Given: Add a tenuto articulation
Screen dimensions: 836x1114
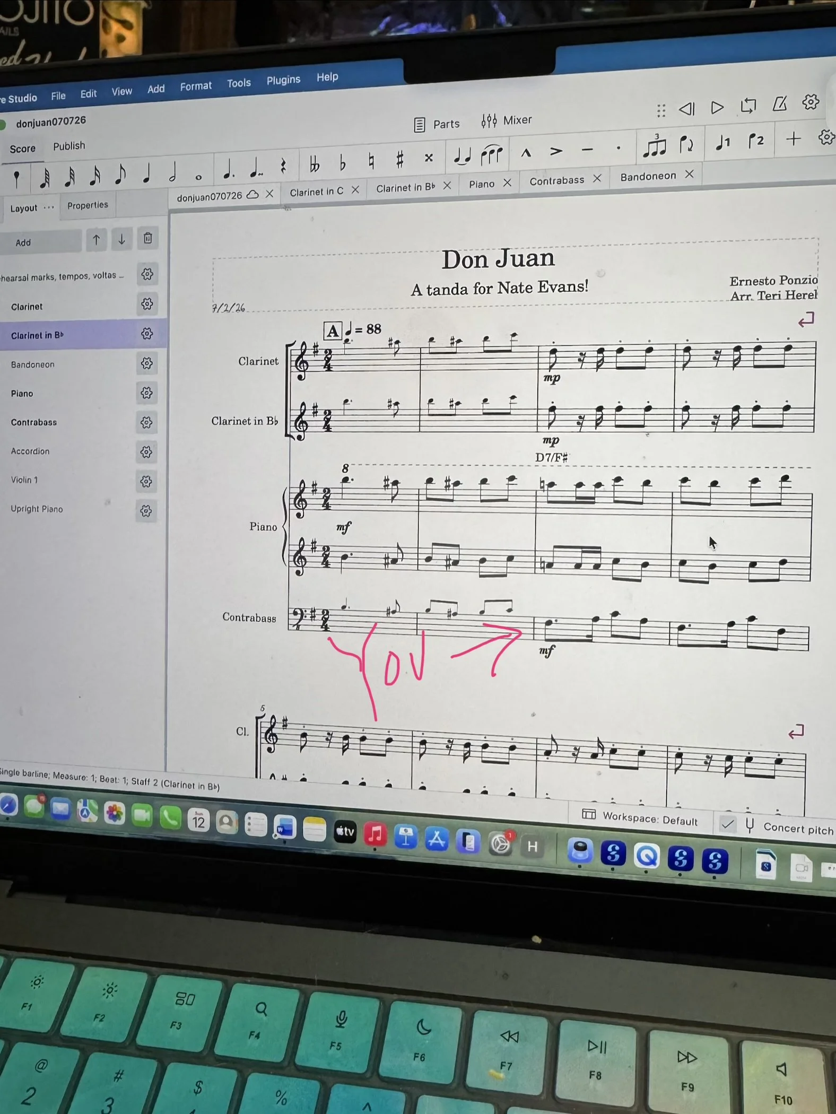Looking at the screenshot, I should pyautogui.click(x=587, y=150).
